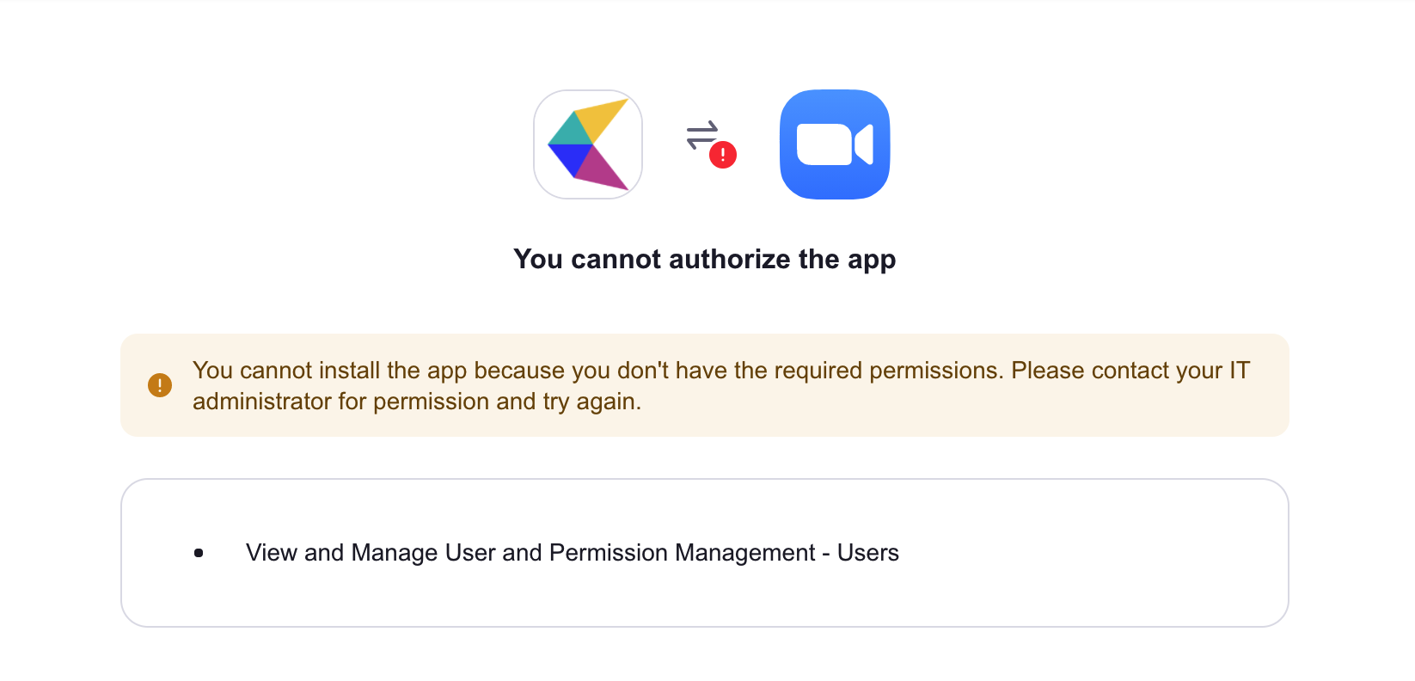Click the white video camera glyph inside Zoom icon
This screenshot has height=681, width=1415.
tap(835, 144)
